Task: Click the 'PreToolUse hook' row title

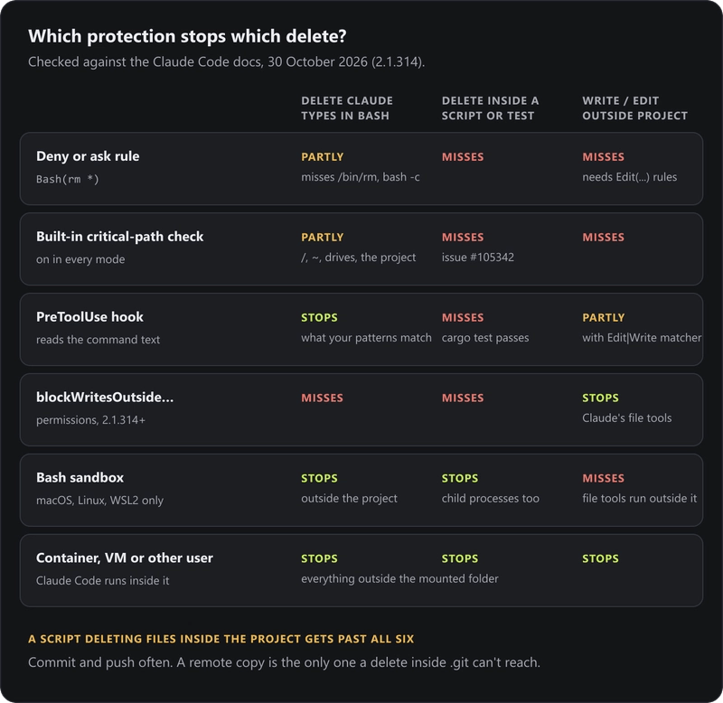Action: pos(89,316)
